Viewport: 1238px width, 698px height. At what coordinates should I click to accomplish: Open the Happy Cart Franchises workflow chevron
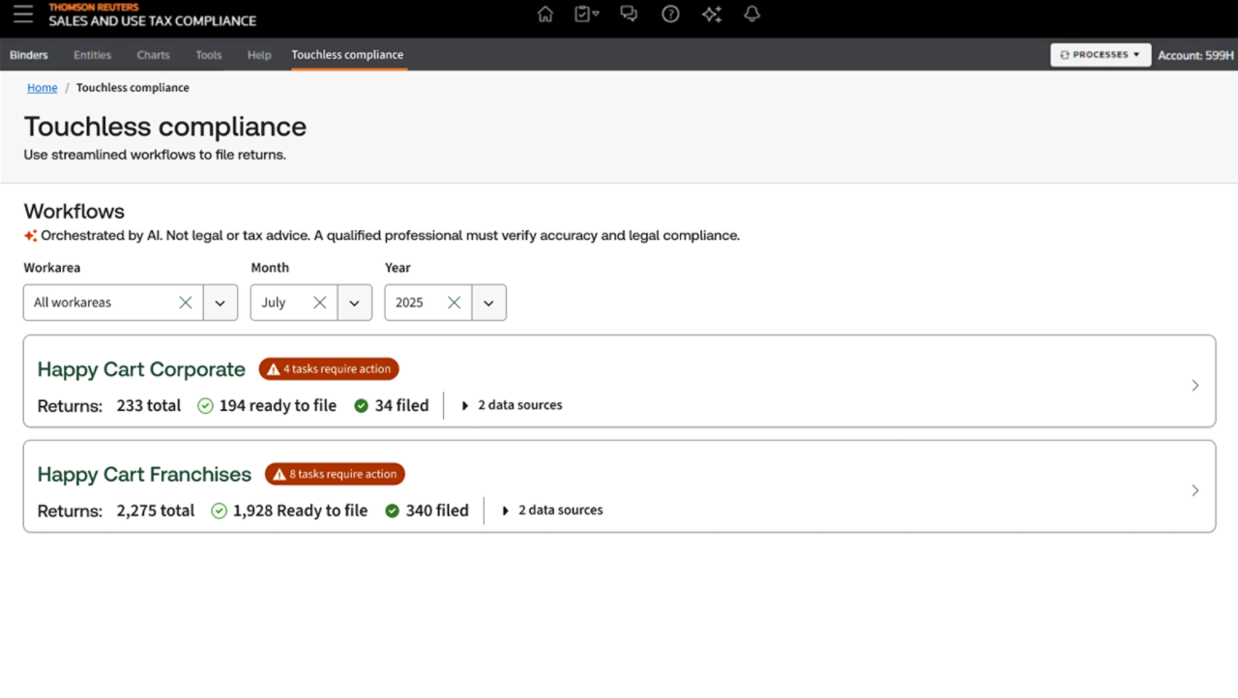coord(1195,490)
